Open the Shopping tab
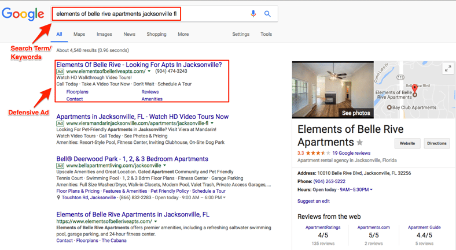Viewport: 456px width, 250px height. tap(156, 34)
